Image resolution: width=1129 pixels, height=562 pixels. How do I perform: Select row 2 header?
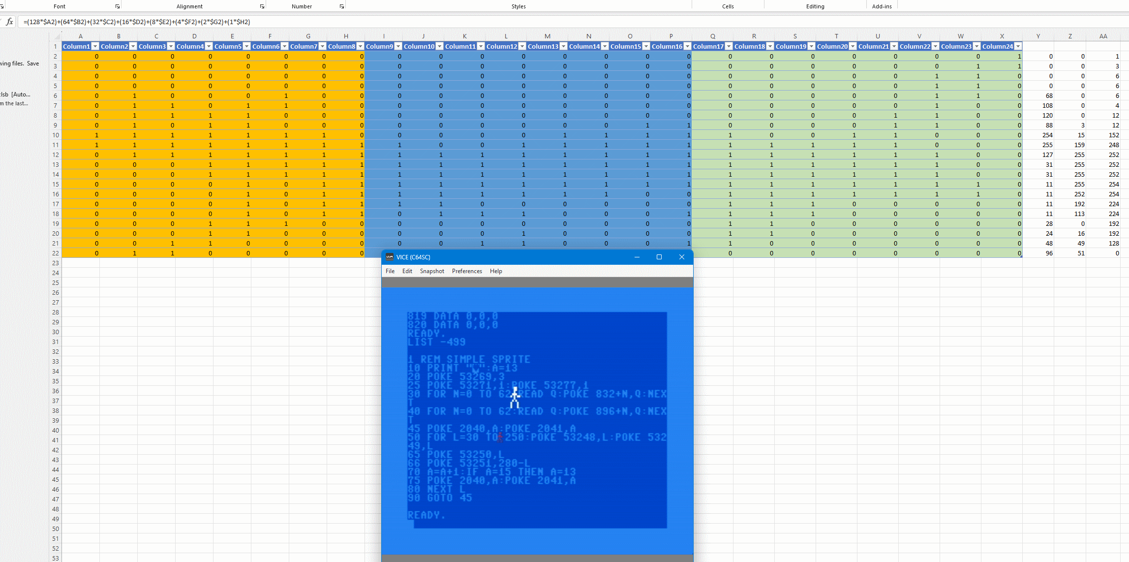tap(56, 56)
